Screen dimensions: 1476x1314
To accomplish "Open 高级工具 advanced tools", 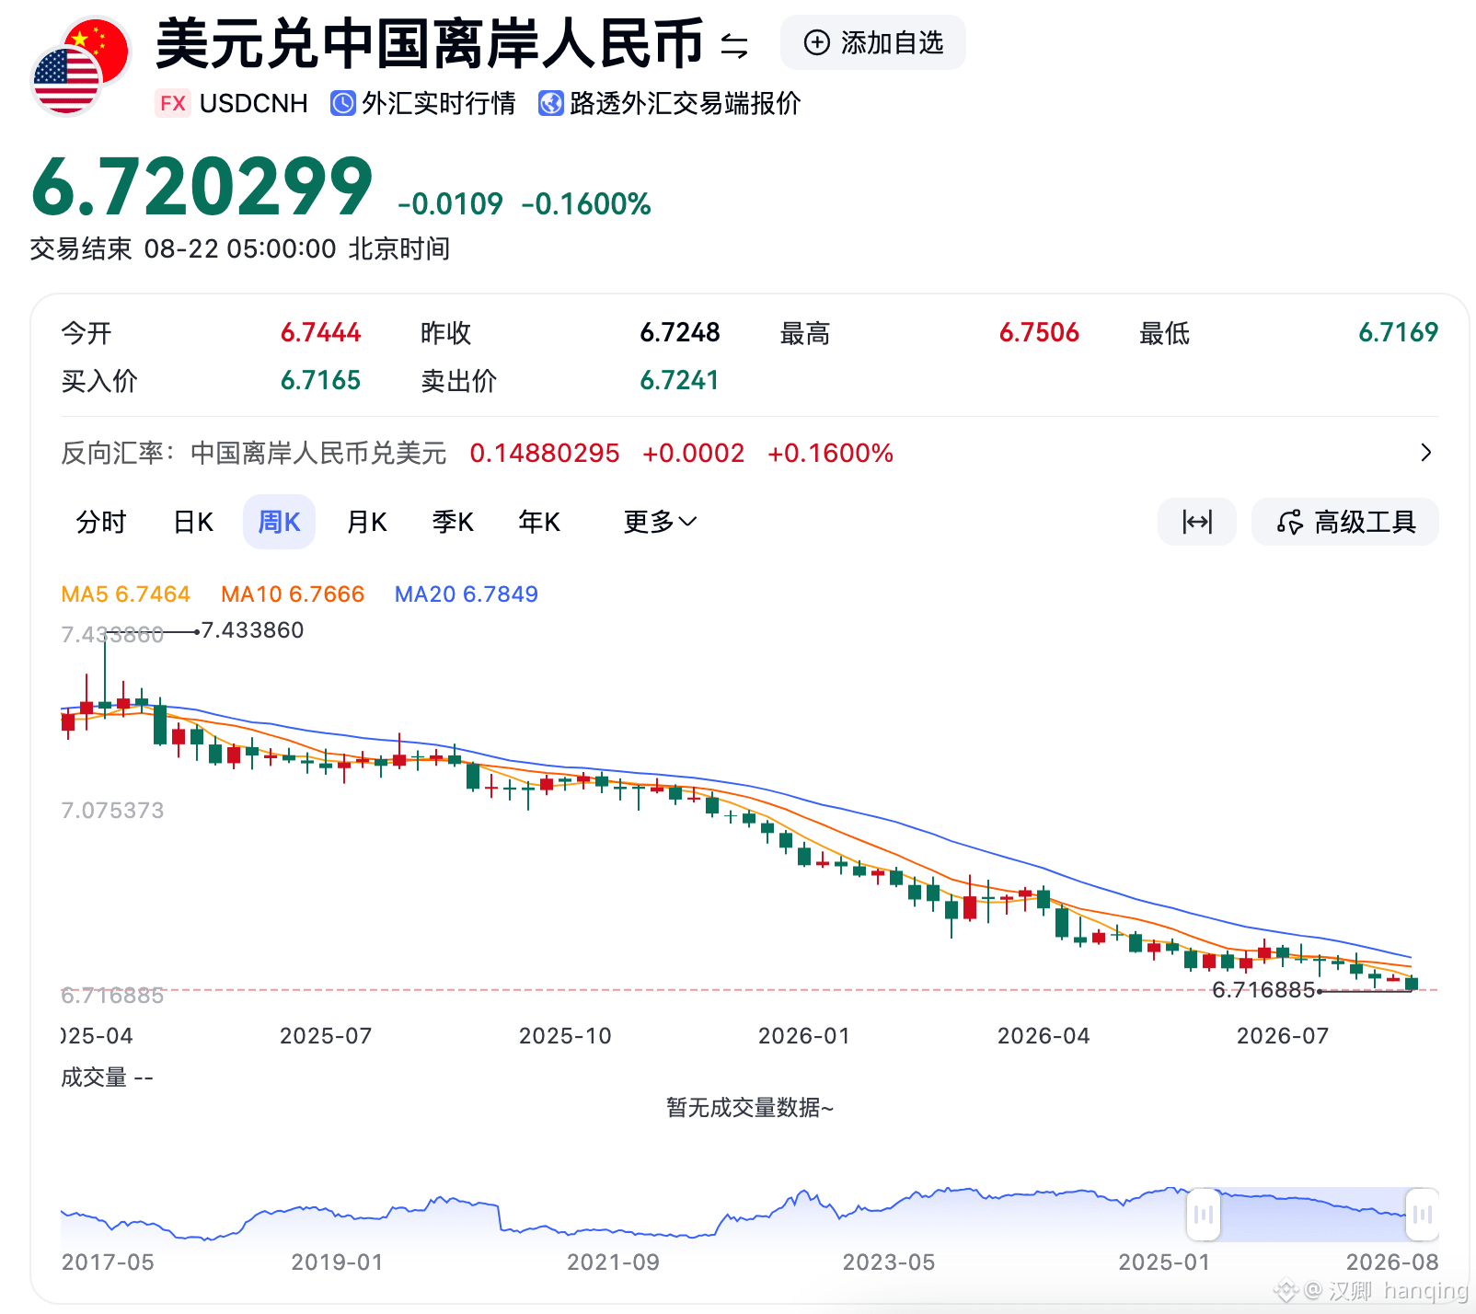I will pos(1345,522).
